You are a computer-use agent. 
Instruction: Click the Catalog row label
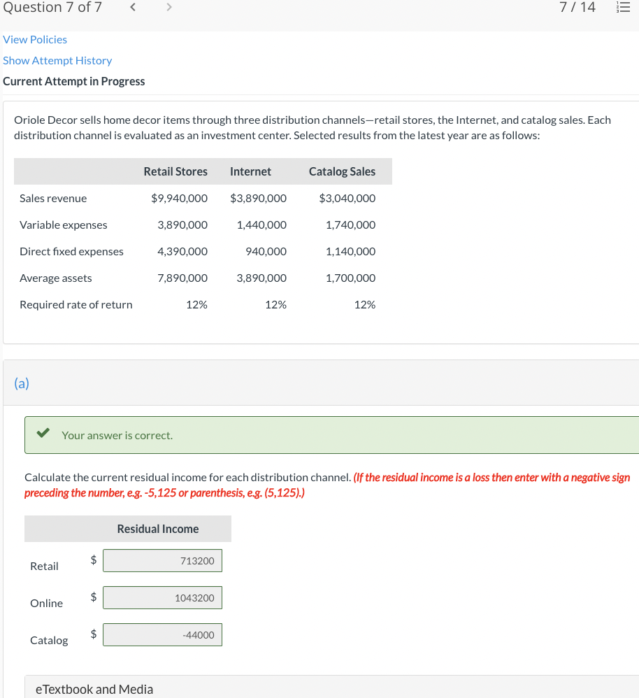click(x=49, y=641)
